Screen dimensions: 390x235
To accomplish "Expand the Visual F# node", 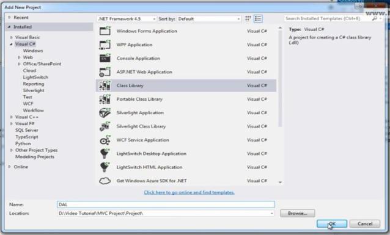I will pos(12,123).
